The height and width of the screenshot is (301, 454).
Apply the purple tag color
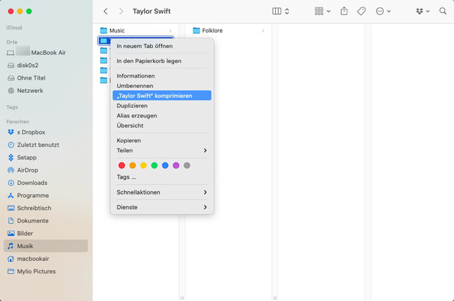pos(176,166)
